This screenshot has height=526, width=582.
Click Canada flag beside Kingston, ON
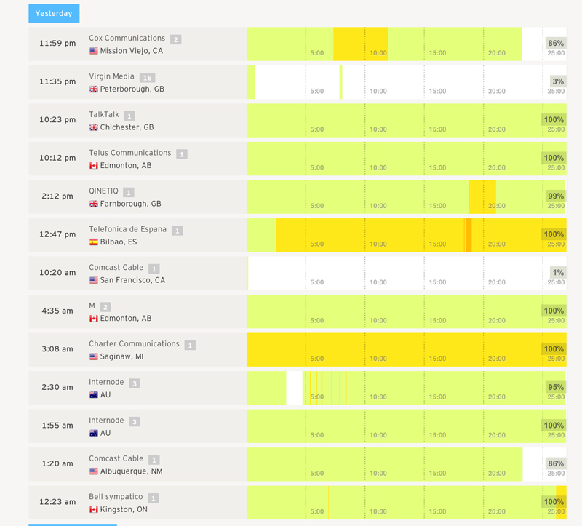(94, 510)
